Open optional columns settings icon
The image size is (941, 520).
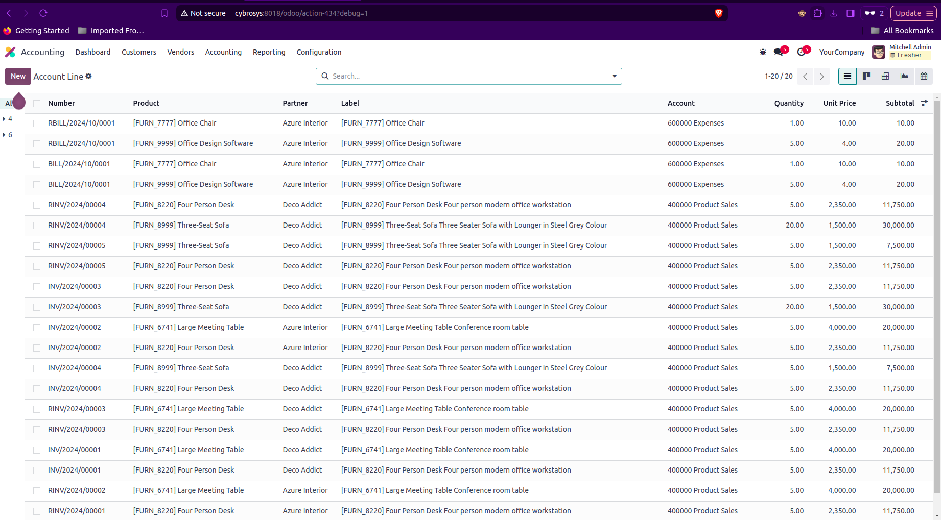[x=924, y=103]
